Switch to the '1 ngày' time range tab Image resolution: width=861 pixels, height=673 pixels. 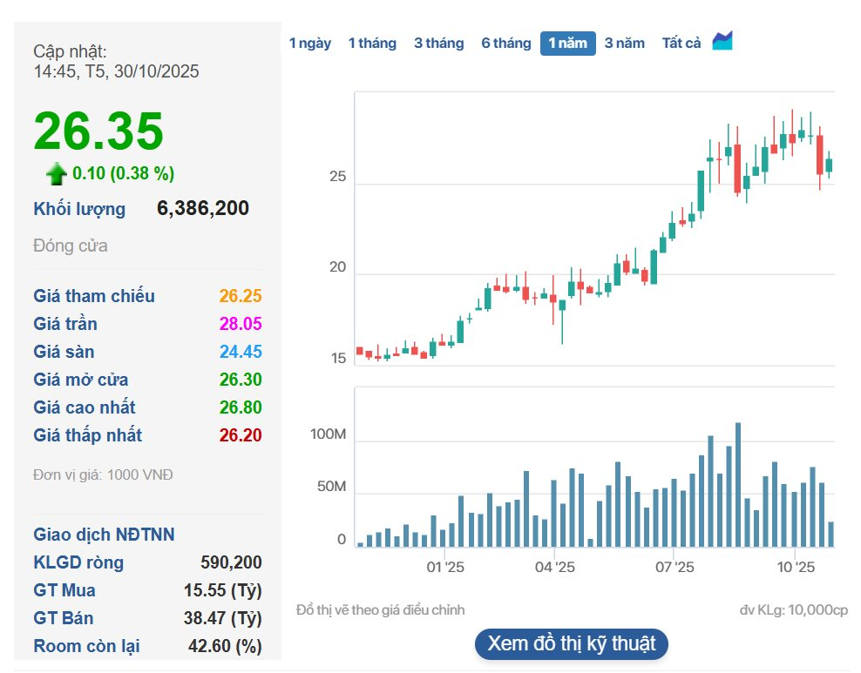[311, 43]
